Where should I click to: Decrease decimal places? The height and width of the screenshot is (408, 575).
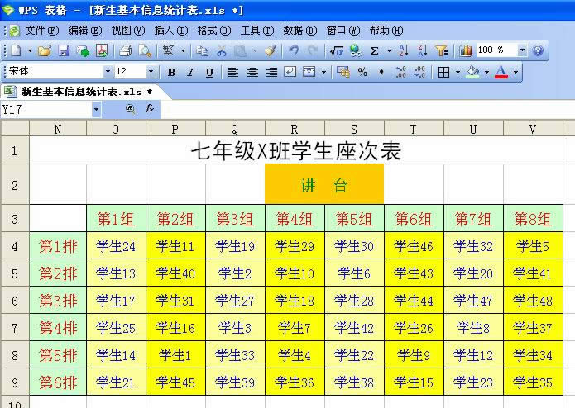pyautogui.click(x=420, y=72)
